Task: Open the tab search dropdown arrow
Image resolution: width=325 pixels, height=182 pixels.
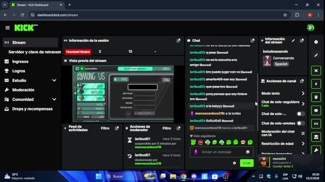Action: (5, 5)
